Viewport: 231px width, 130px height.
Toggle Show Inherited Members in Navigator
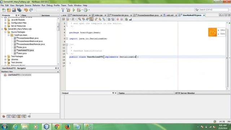(x=4, y=116)
